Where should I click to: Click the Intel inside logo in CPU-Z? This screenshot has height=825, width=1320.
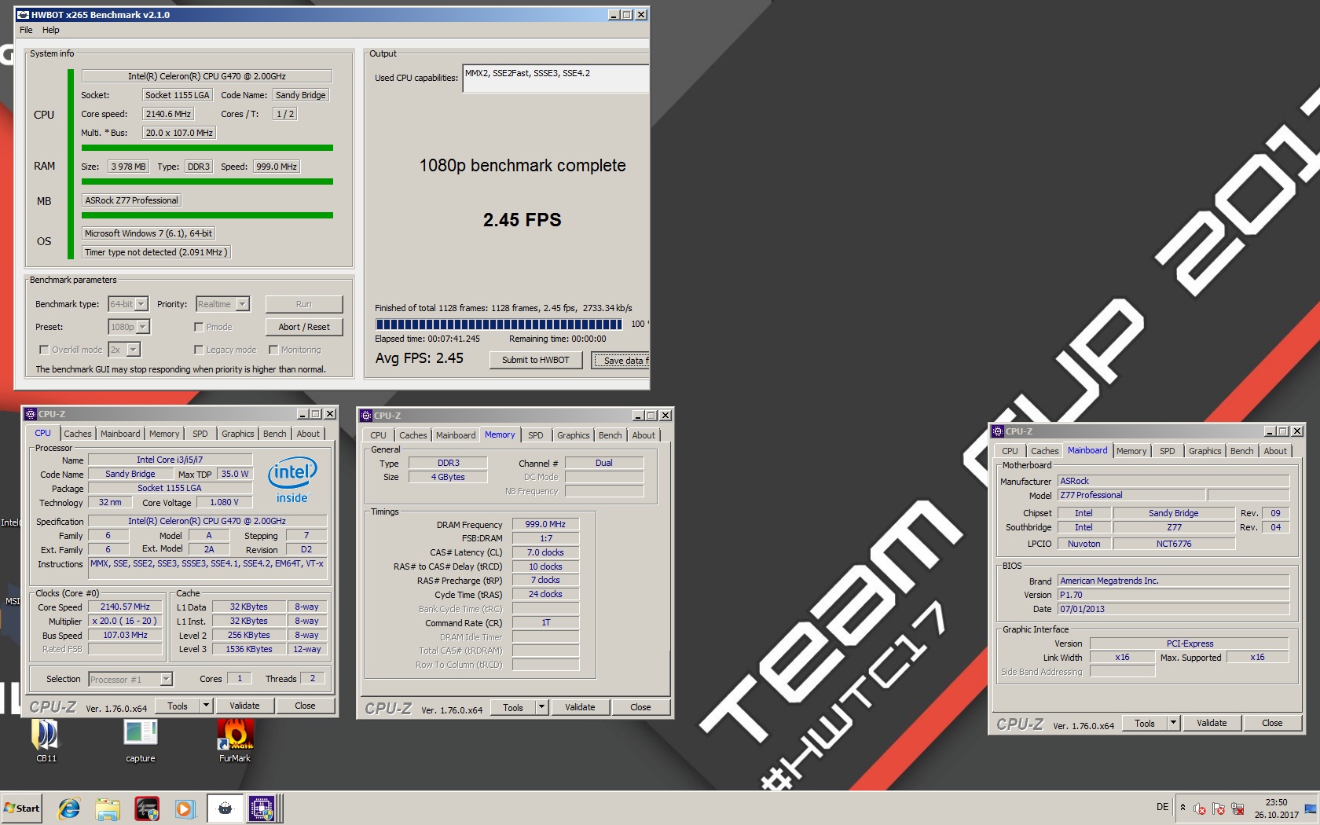[x=292, y=479]
